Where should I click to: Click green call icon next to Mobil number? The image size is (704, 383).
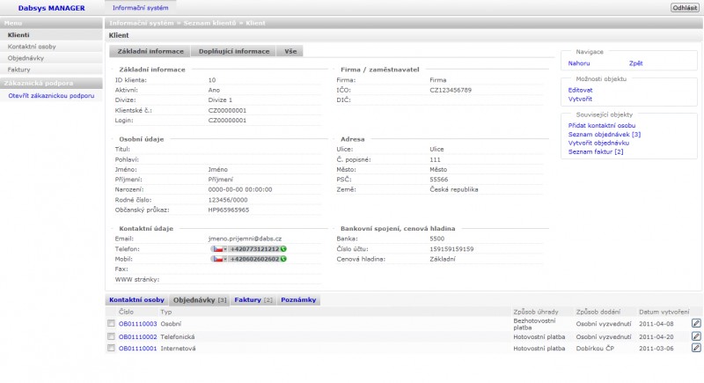point(283,260)
